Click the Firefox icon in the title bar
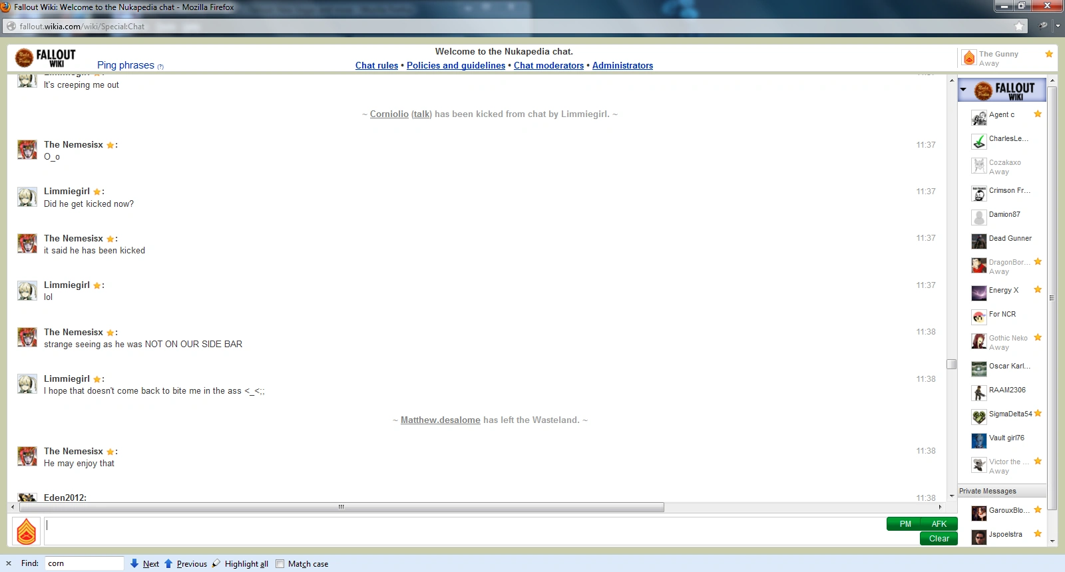 click(6, 7)
